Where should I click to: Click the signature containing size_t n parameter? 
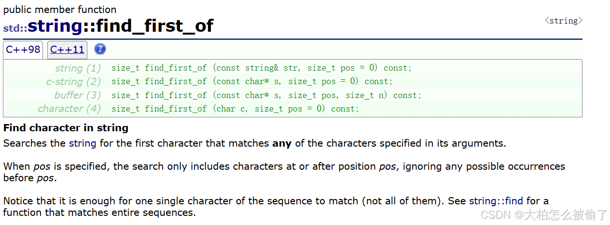tap(266, 95)
